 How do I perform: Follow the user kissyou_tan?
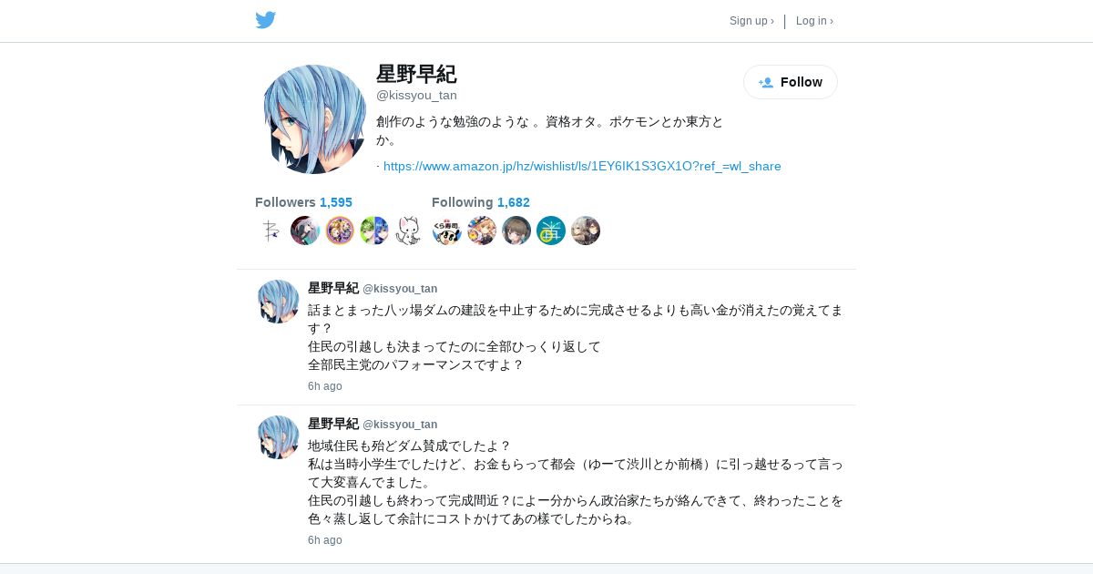tap(791, 82)
